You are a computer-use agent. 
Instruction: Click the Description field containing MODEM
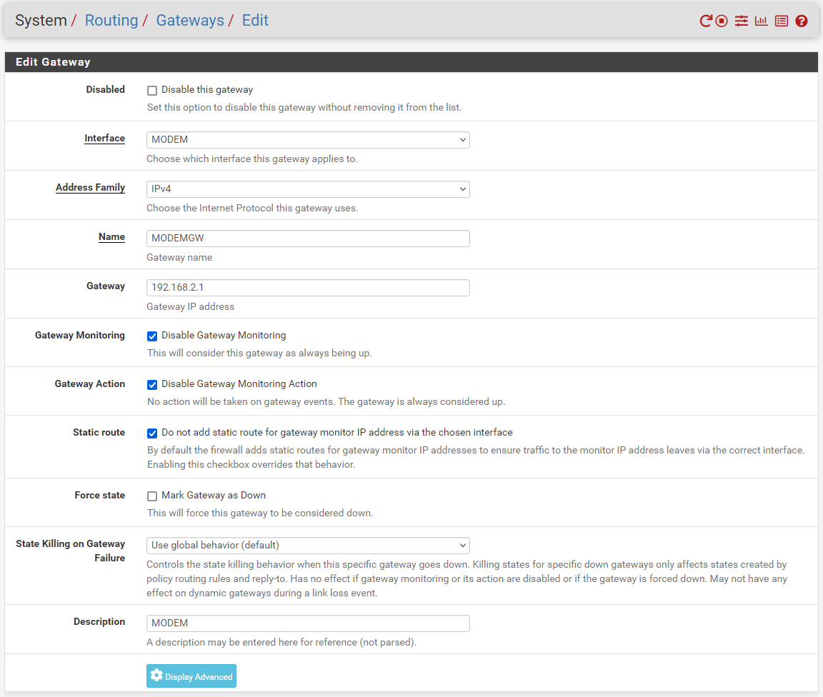point(308,623)
